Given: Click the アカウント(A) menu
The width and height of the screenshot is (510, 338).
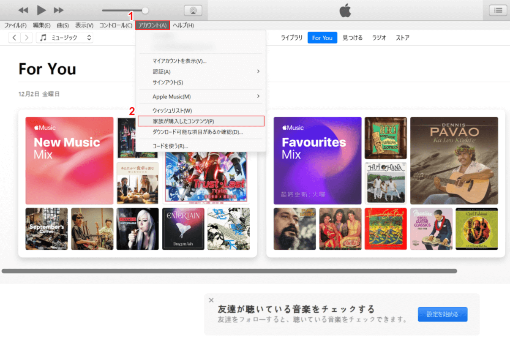Looking at the screenshot, I should point(153,25).
